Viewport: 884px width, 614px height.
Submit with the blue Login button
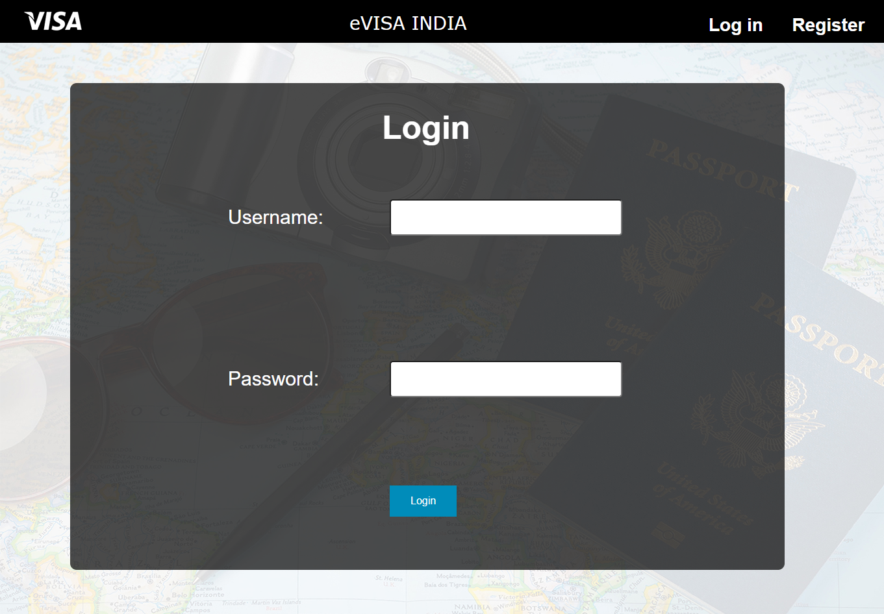pyautogui.click(x=423, y=501)
